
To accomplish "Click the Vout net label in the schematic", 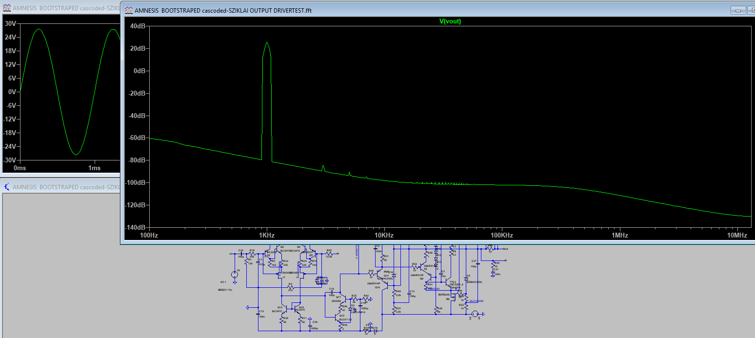I will 505,248.
